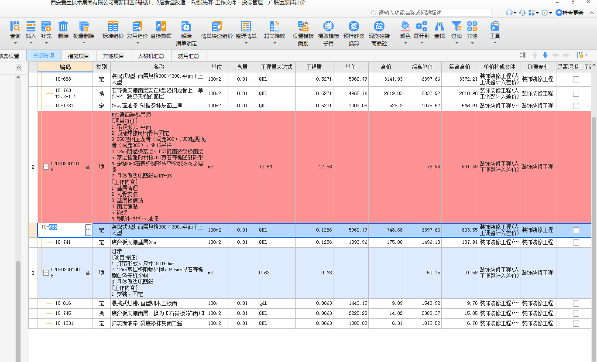Collapse item 020302001019 tree node

pyautogui.click(x=46, y=167)
